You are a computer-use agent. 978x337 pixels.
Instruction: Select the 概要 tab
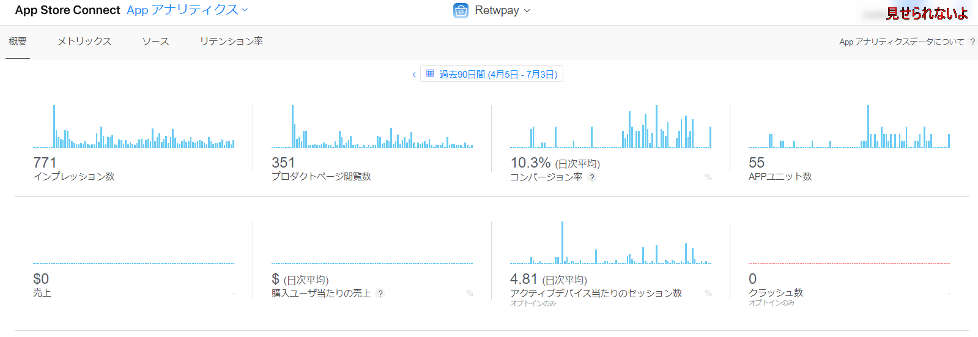(18, 41)
